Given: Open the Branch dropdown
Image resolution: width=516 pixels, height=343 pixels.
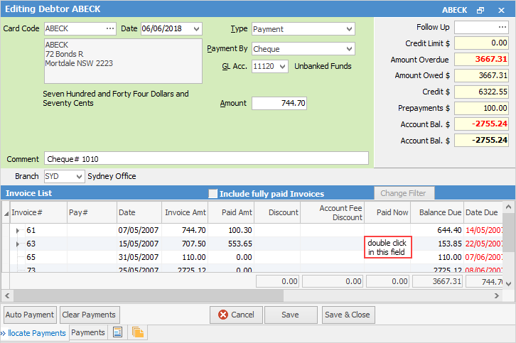Looking at the screenshot, I should point(79,177).
